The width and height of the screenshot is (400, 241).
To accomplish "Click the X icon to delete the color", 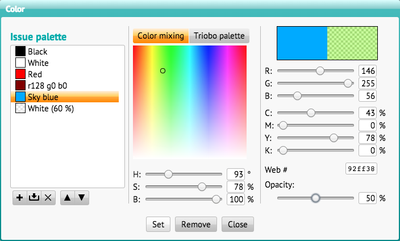I will point(48,198).
